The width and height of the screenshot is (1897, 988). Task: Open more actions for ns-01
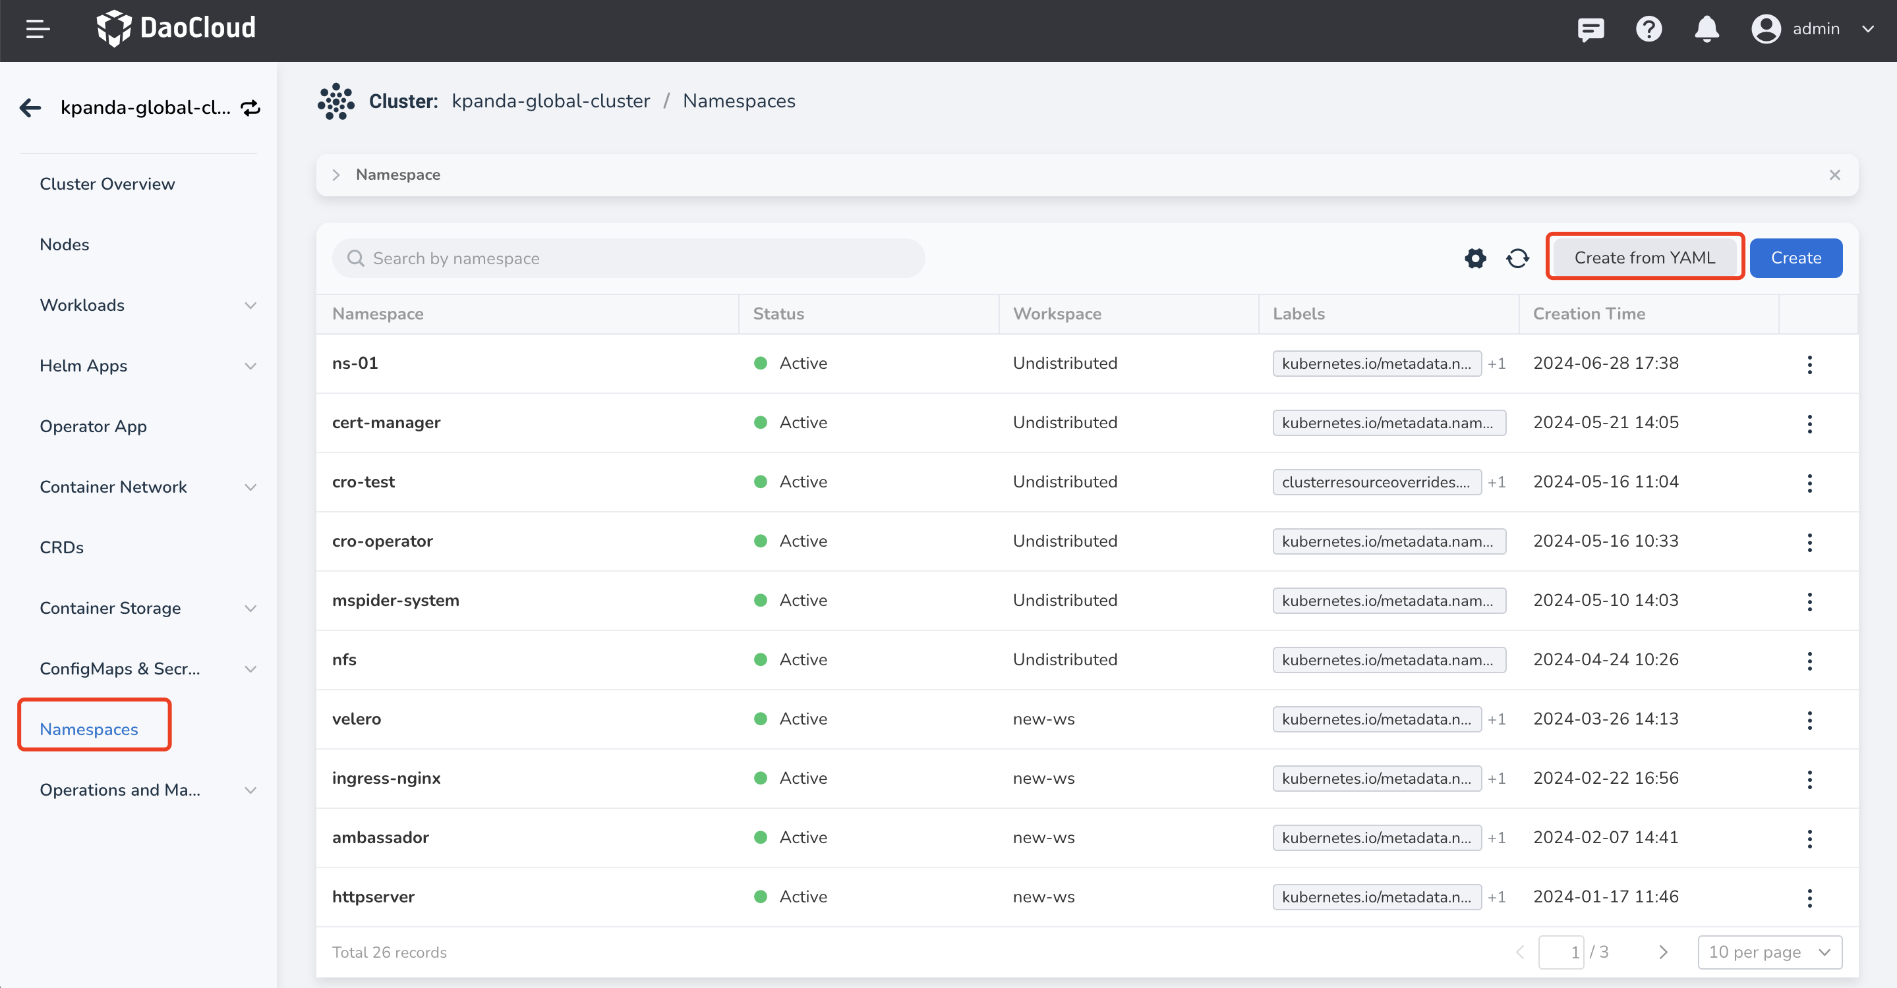[x=1809, y=364]
